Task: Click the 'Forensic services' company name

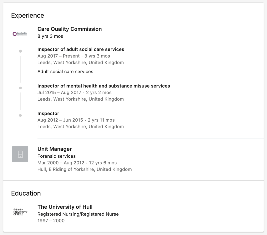Action: (56, 156)
